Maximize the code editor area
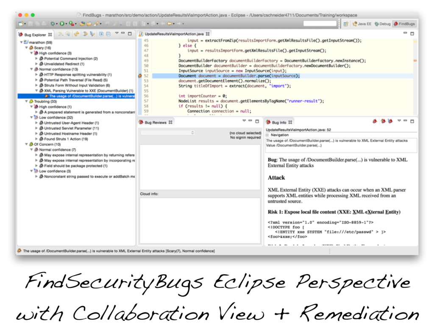 click(x=412, y=34)
